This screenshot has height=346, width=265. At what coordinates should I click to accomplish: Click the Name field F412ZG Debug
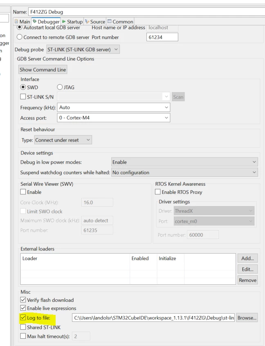[x=146, y=12]
